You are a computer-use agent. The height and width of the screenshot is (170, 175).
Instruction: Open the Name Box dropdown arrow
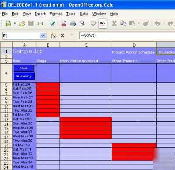tap(43, 36)
